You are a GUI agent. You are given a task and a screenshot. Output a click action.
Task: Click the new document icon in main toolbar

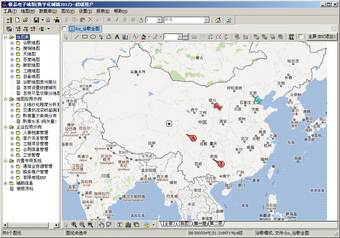pos(17,20)
